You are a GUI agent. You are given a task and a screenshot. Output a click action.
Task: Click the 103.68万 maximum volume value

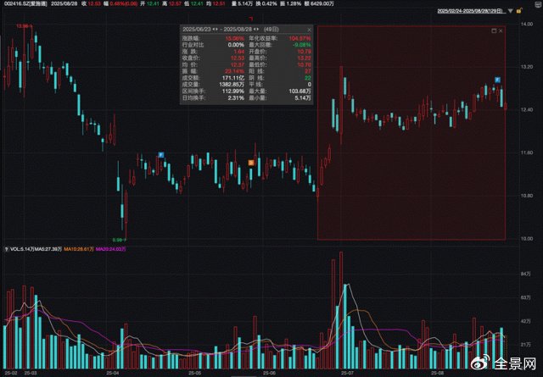(299, 91)
